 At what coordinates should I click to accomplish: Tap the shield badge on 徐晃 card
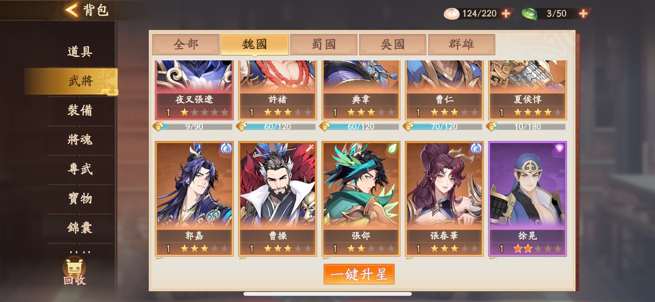click(559, 148)
